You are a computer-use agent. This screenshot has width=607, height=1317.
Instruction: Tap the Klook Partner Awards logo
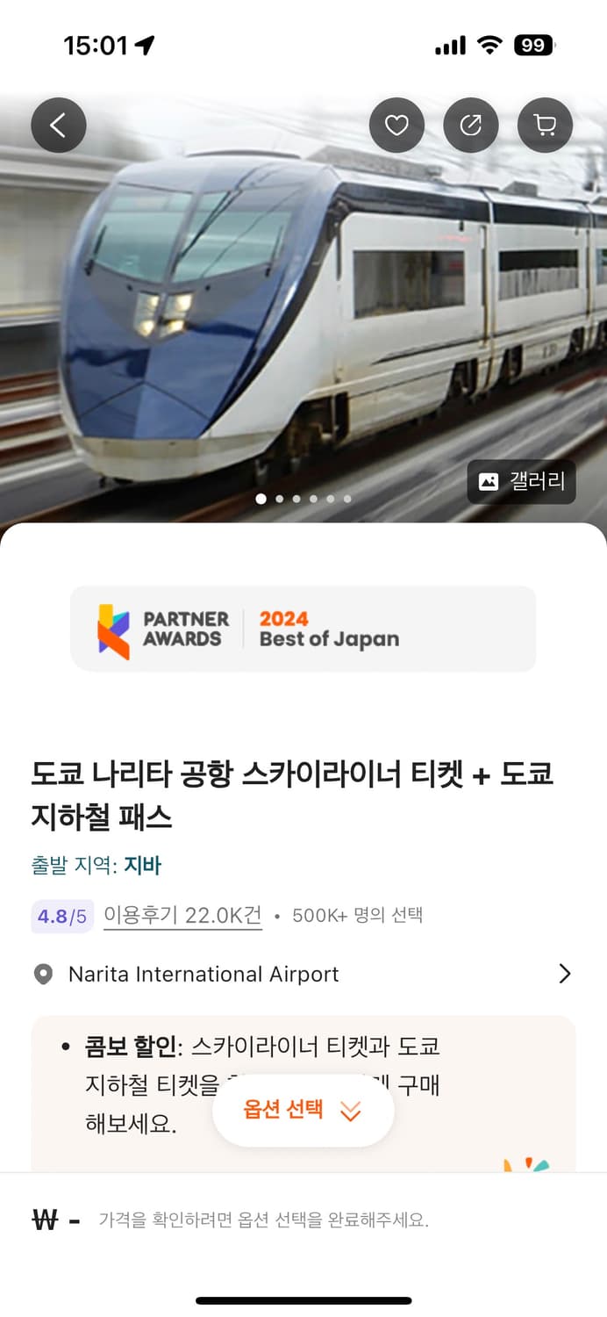point(113,630)
